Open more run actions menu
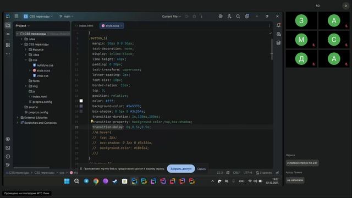Image resolution: width=352 pixels, height=198 pixels. pos(202,16)
